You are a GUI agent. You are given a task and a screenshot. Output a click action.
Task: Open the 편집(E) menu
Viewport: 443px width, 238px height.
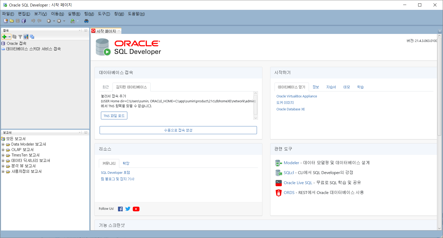click(x=24, y=14)
